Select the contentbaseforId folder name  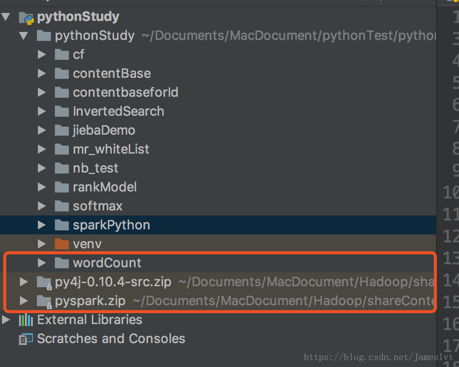126,92
